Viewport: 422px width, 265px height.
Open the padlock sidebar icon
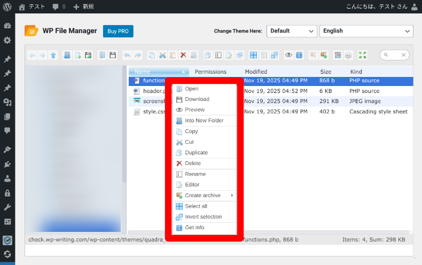click(7, 193)
